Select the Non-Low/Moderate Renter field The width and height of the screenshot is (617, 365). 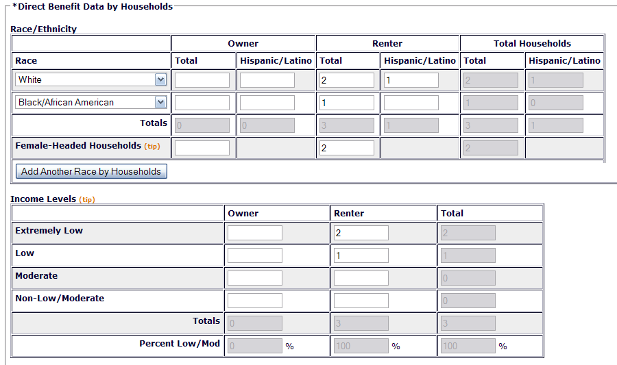click(x=361, y=301)
